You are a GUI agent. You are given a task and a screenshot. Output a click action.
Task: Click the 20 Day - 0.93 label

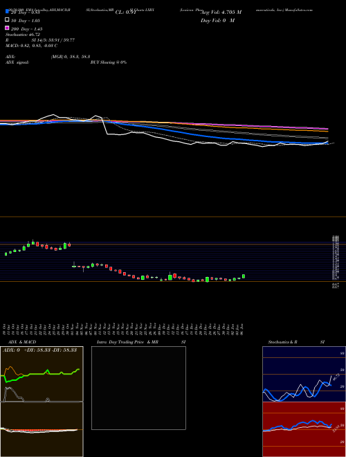click(x=25, y=12)
